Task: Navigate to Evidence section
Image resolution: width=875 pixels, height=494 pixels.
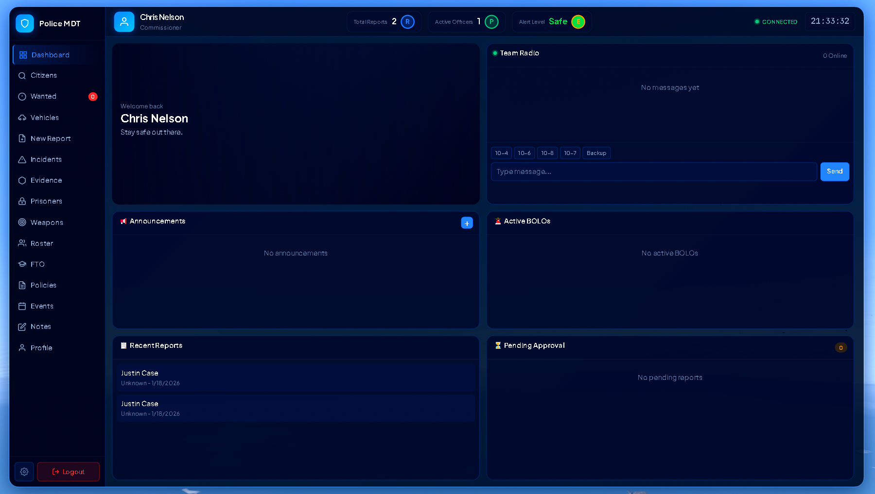Action: point(46,181)
